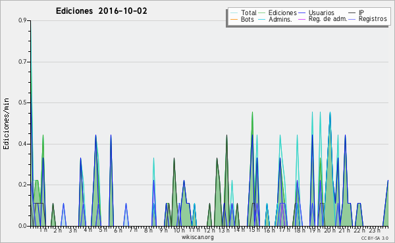Click the 0.0 y-axis value
This screenshot has width=395, height=243.
(x=22, y=226)
